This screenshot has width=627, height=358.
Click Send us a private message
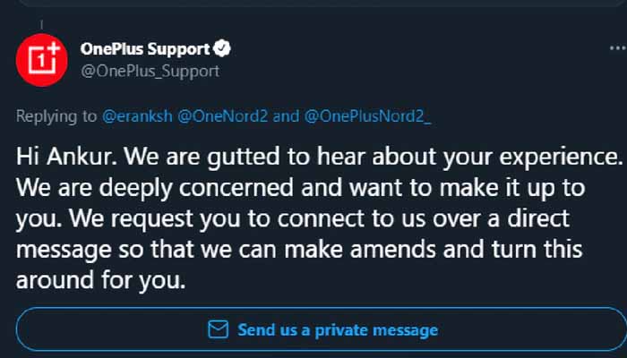[x=322, y=329]
